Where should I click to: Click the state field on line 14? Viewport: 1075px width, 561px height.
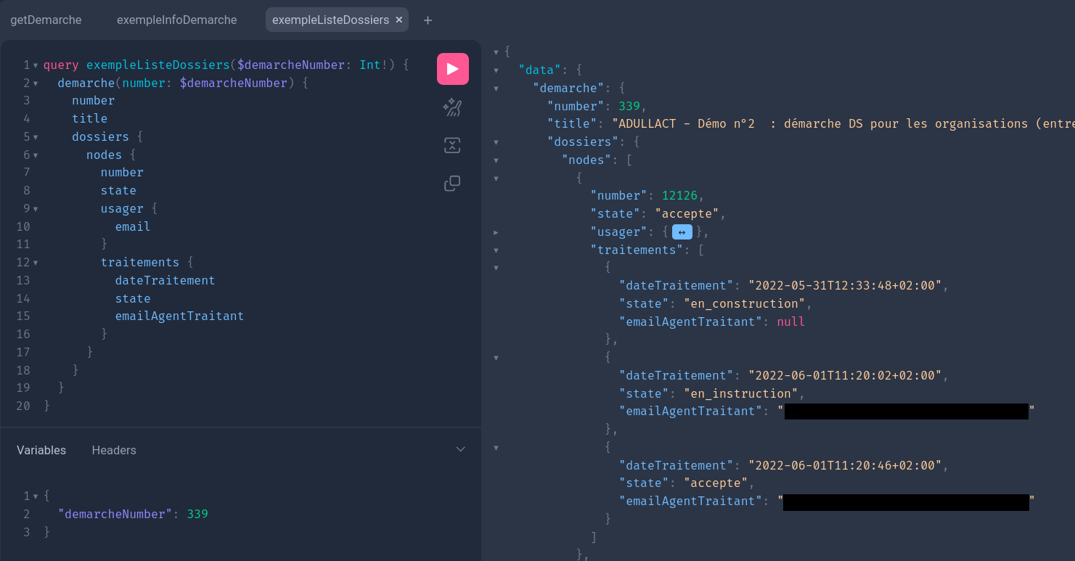(133, 298)
